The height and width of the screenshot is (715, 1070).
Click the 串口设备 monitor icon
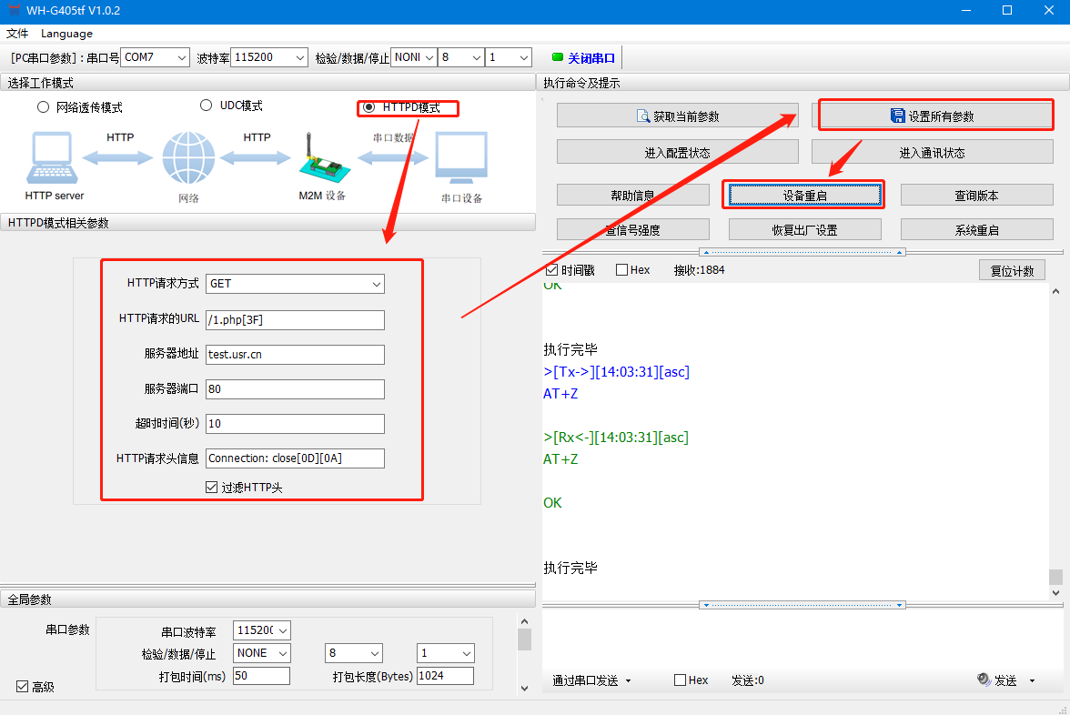click(461, 160)
